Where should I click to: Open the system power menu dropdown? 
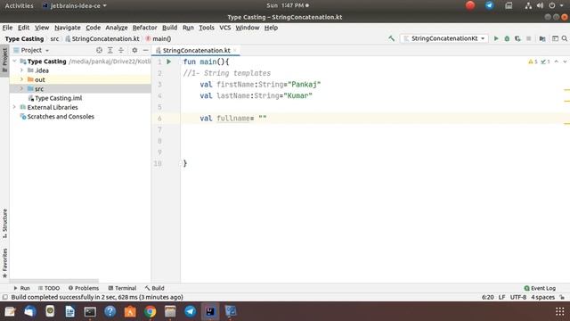pos(556,5)
